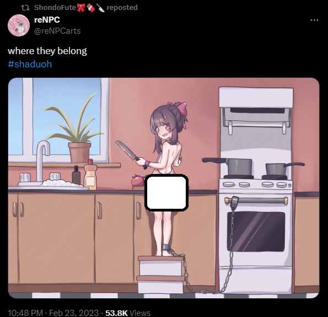Click the chocolate bar emoji in reposter name
Screen dimensions: 328x317
coord(90,8)
